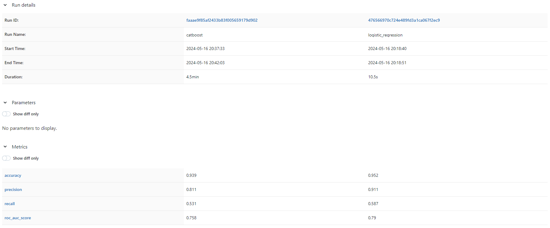Collapse the Metrics section chevron arrow
This screenshot has height=228, width=550.
coord(5,147)
